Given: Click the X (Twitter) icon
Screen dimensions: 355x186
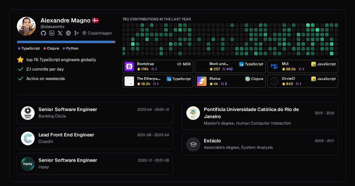Looking at the screenshot, I should pos(60,33).
